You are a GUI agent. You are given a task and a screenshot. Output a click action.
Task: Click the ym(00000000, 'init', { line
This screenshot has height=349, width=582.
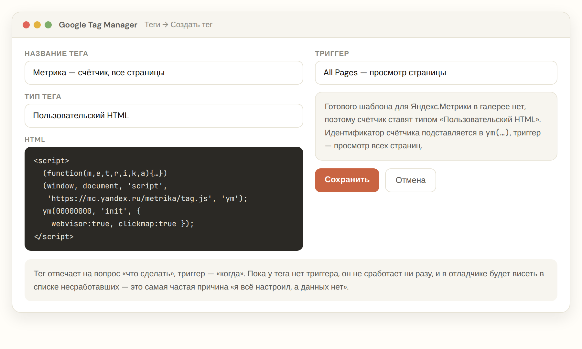[92, 211]
